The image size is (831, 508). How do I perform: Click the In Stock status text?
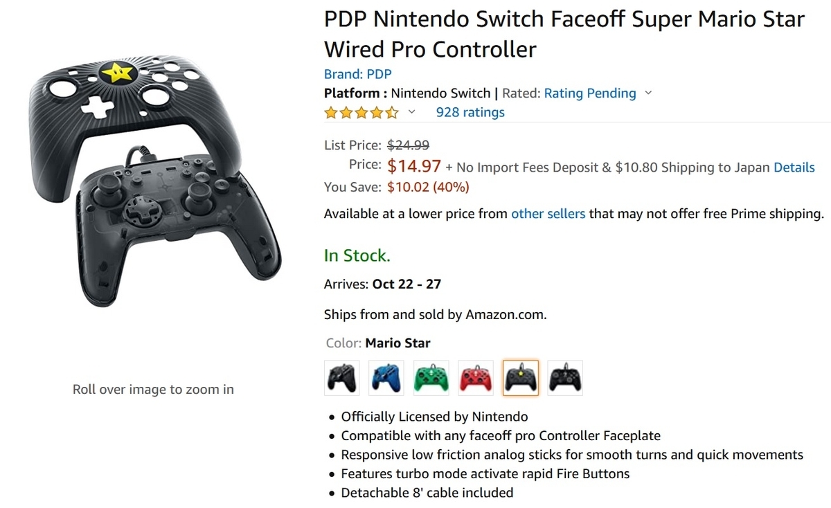point(357,255)
